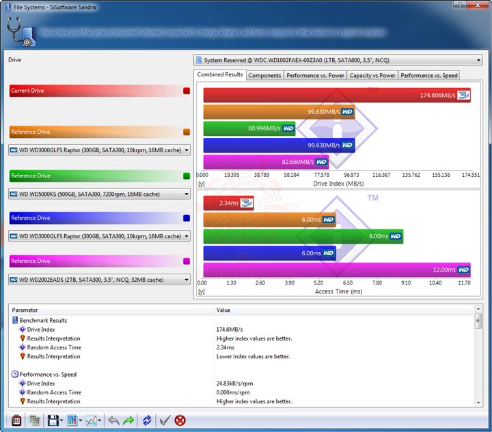Click the green Reference Drive color swatch
Image resolution: width=492 pixels, height=432 pixels.
point(187,176)
